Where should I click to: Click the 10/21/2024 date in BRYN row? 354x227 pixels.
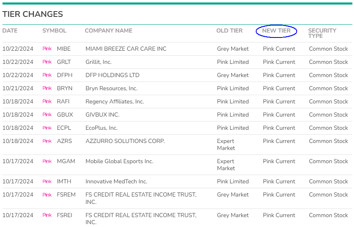pyautogui.click(x=18, y=88)
